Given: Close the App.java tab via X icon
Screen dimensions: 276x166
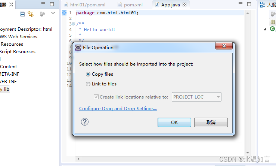Looking at the screenshot, I should pos(184,4).
